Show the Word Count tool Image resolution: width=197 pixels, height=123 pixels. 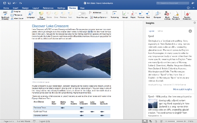pos(17,18)
